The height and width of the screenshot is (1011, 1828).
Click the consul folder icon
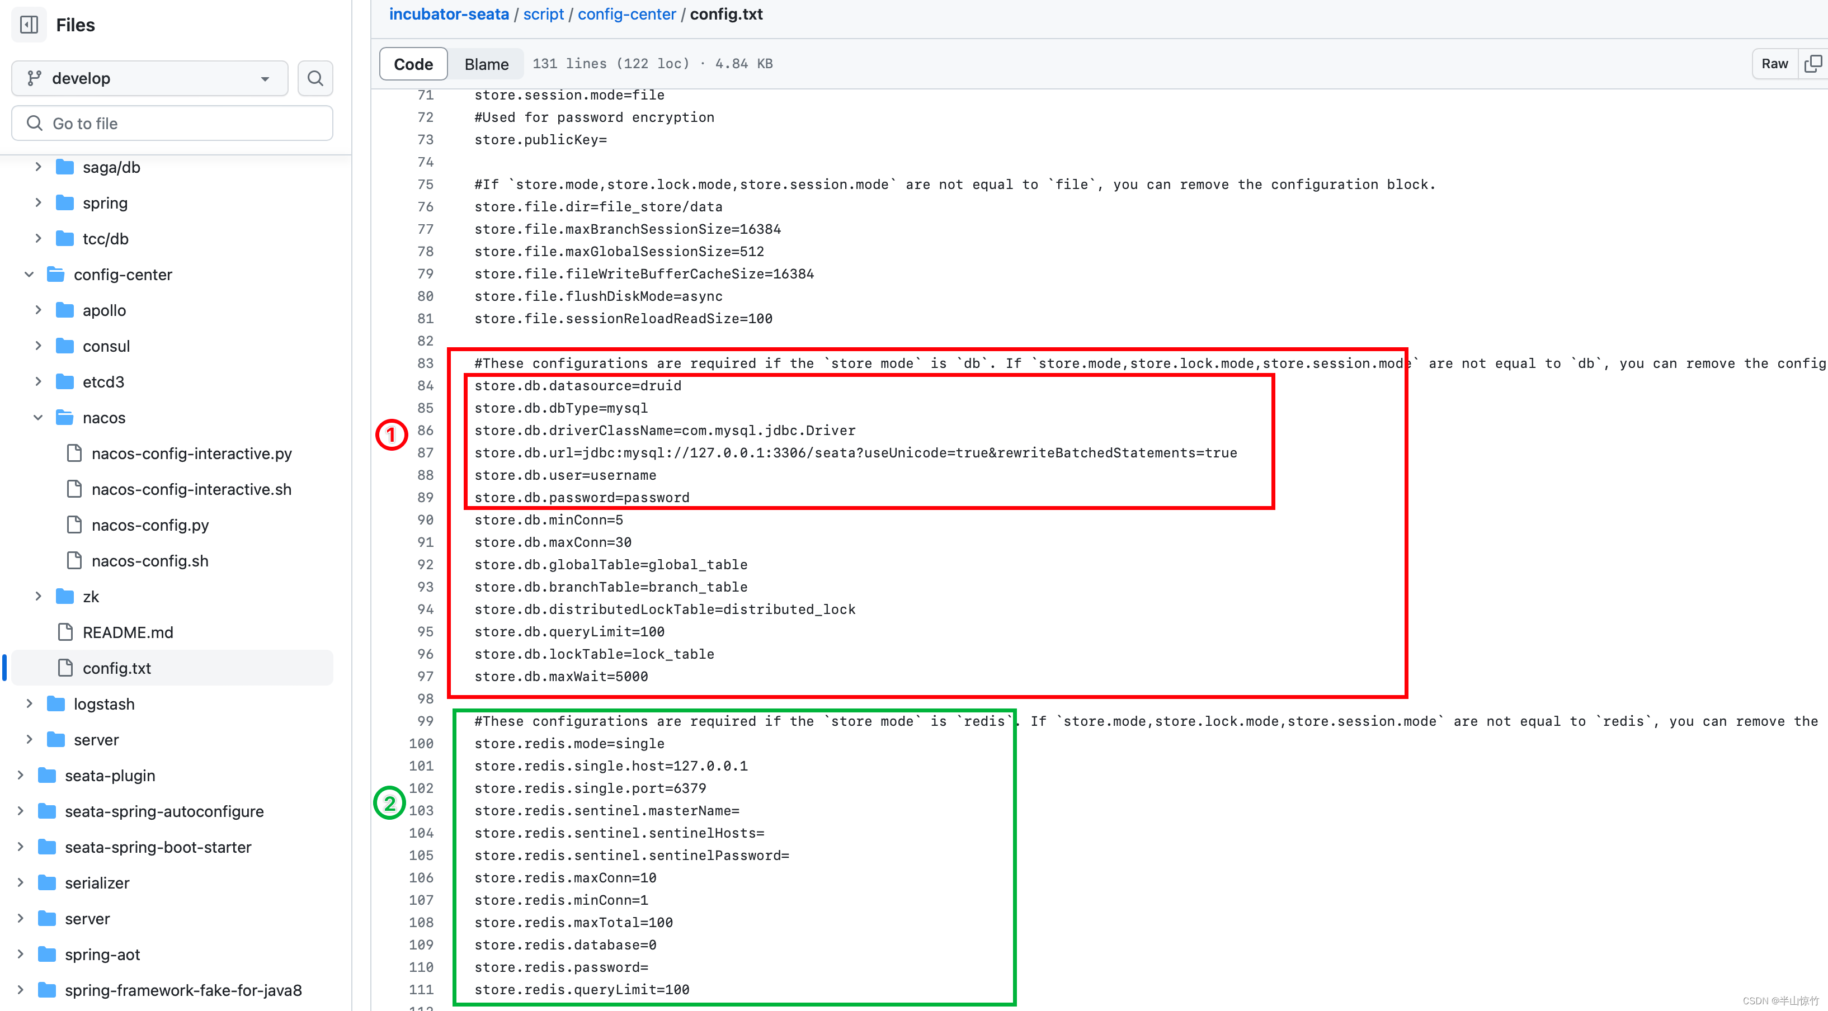[64, 346]
